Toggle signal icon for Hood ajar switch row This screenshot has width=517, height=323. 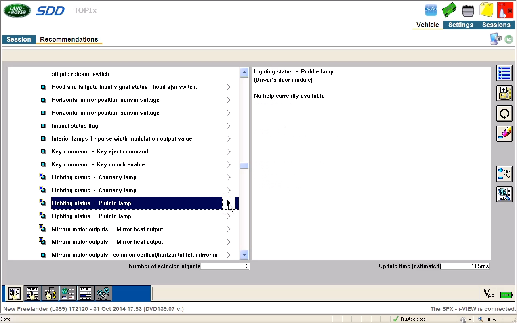(43, 87)
